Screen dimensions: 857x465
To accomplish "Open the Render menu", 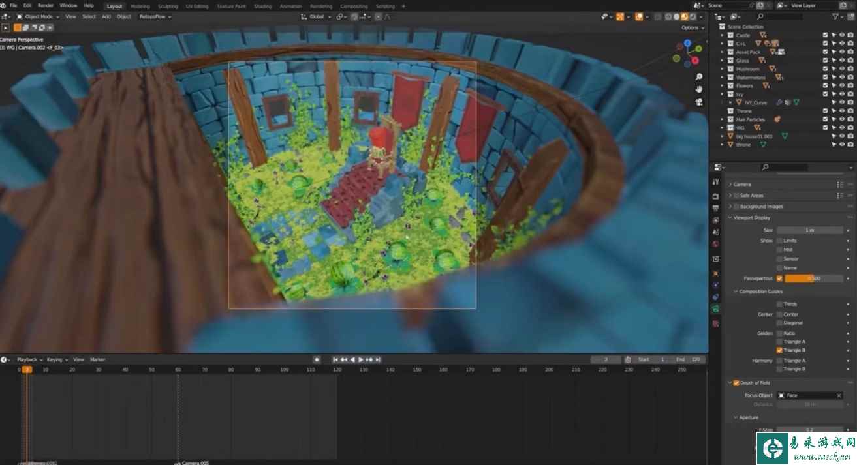I will tap(45, 5).
